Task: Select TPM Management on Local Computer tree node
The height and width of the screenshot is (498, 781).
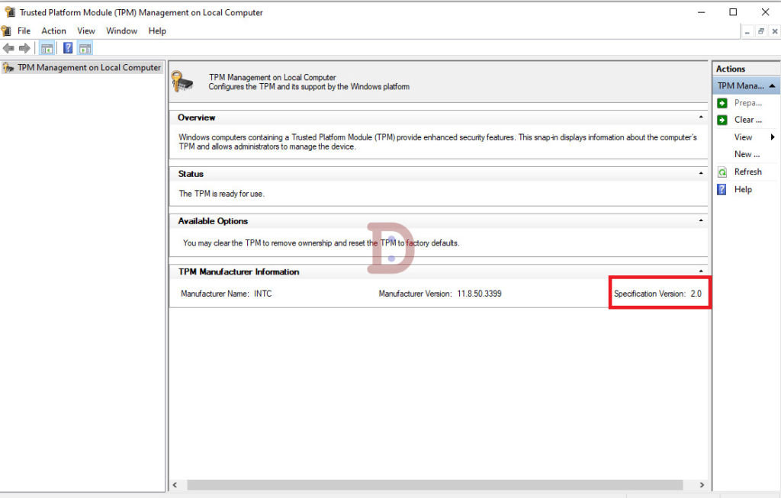Action: (82, 67)
